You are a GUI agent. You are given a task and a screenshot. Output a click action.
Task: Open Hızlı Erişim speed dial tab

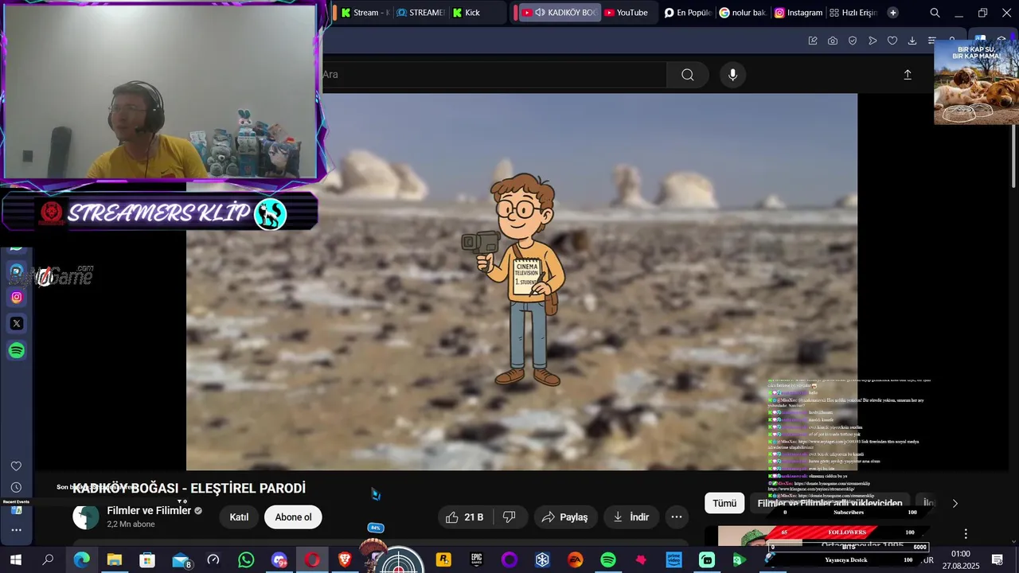(x=853, y=13)
